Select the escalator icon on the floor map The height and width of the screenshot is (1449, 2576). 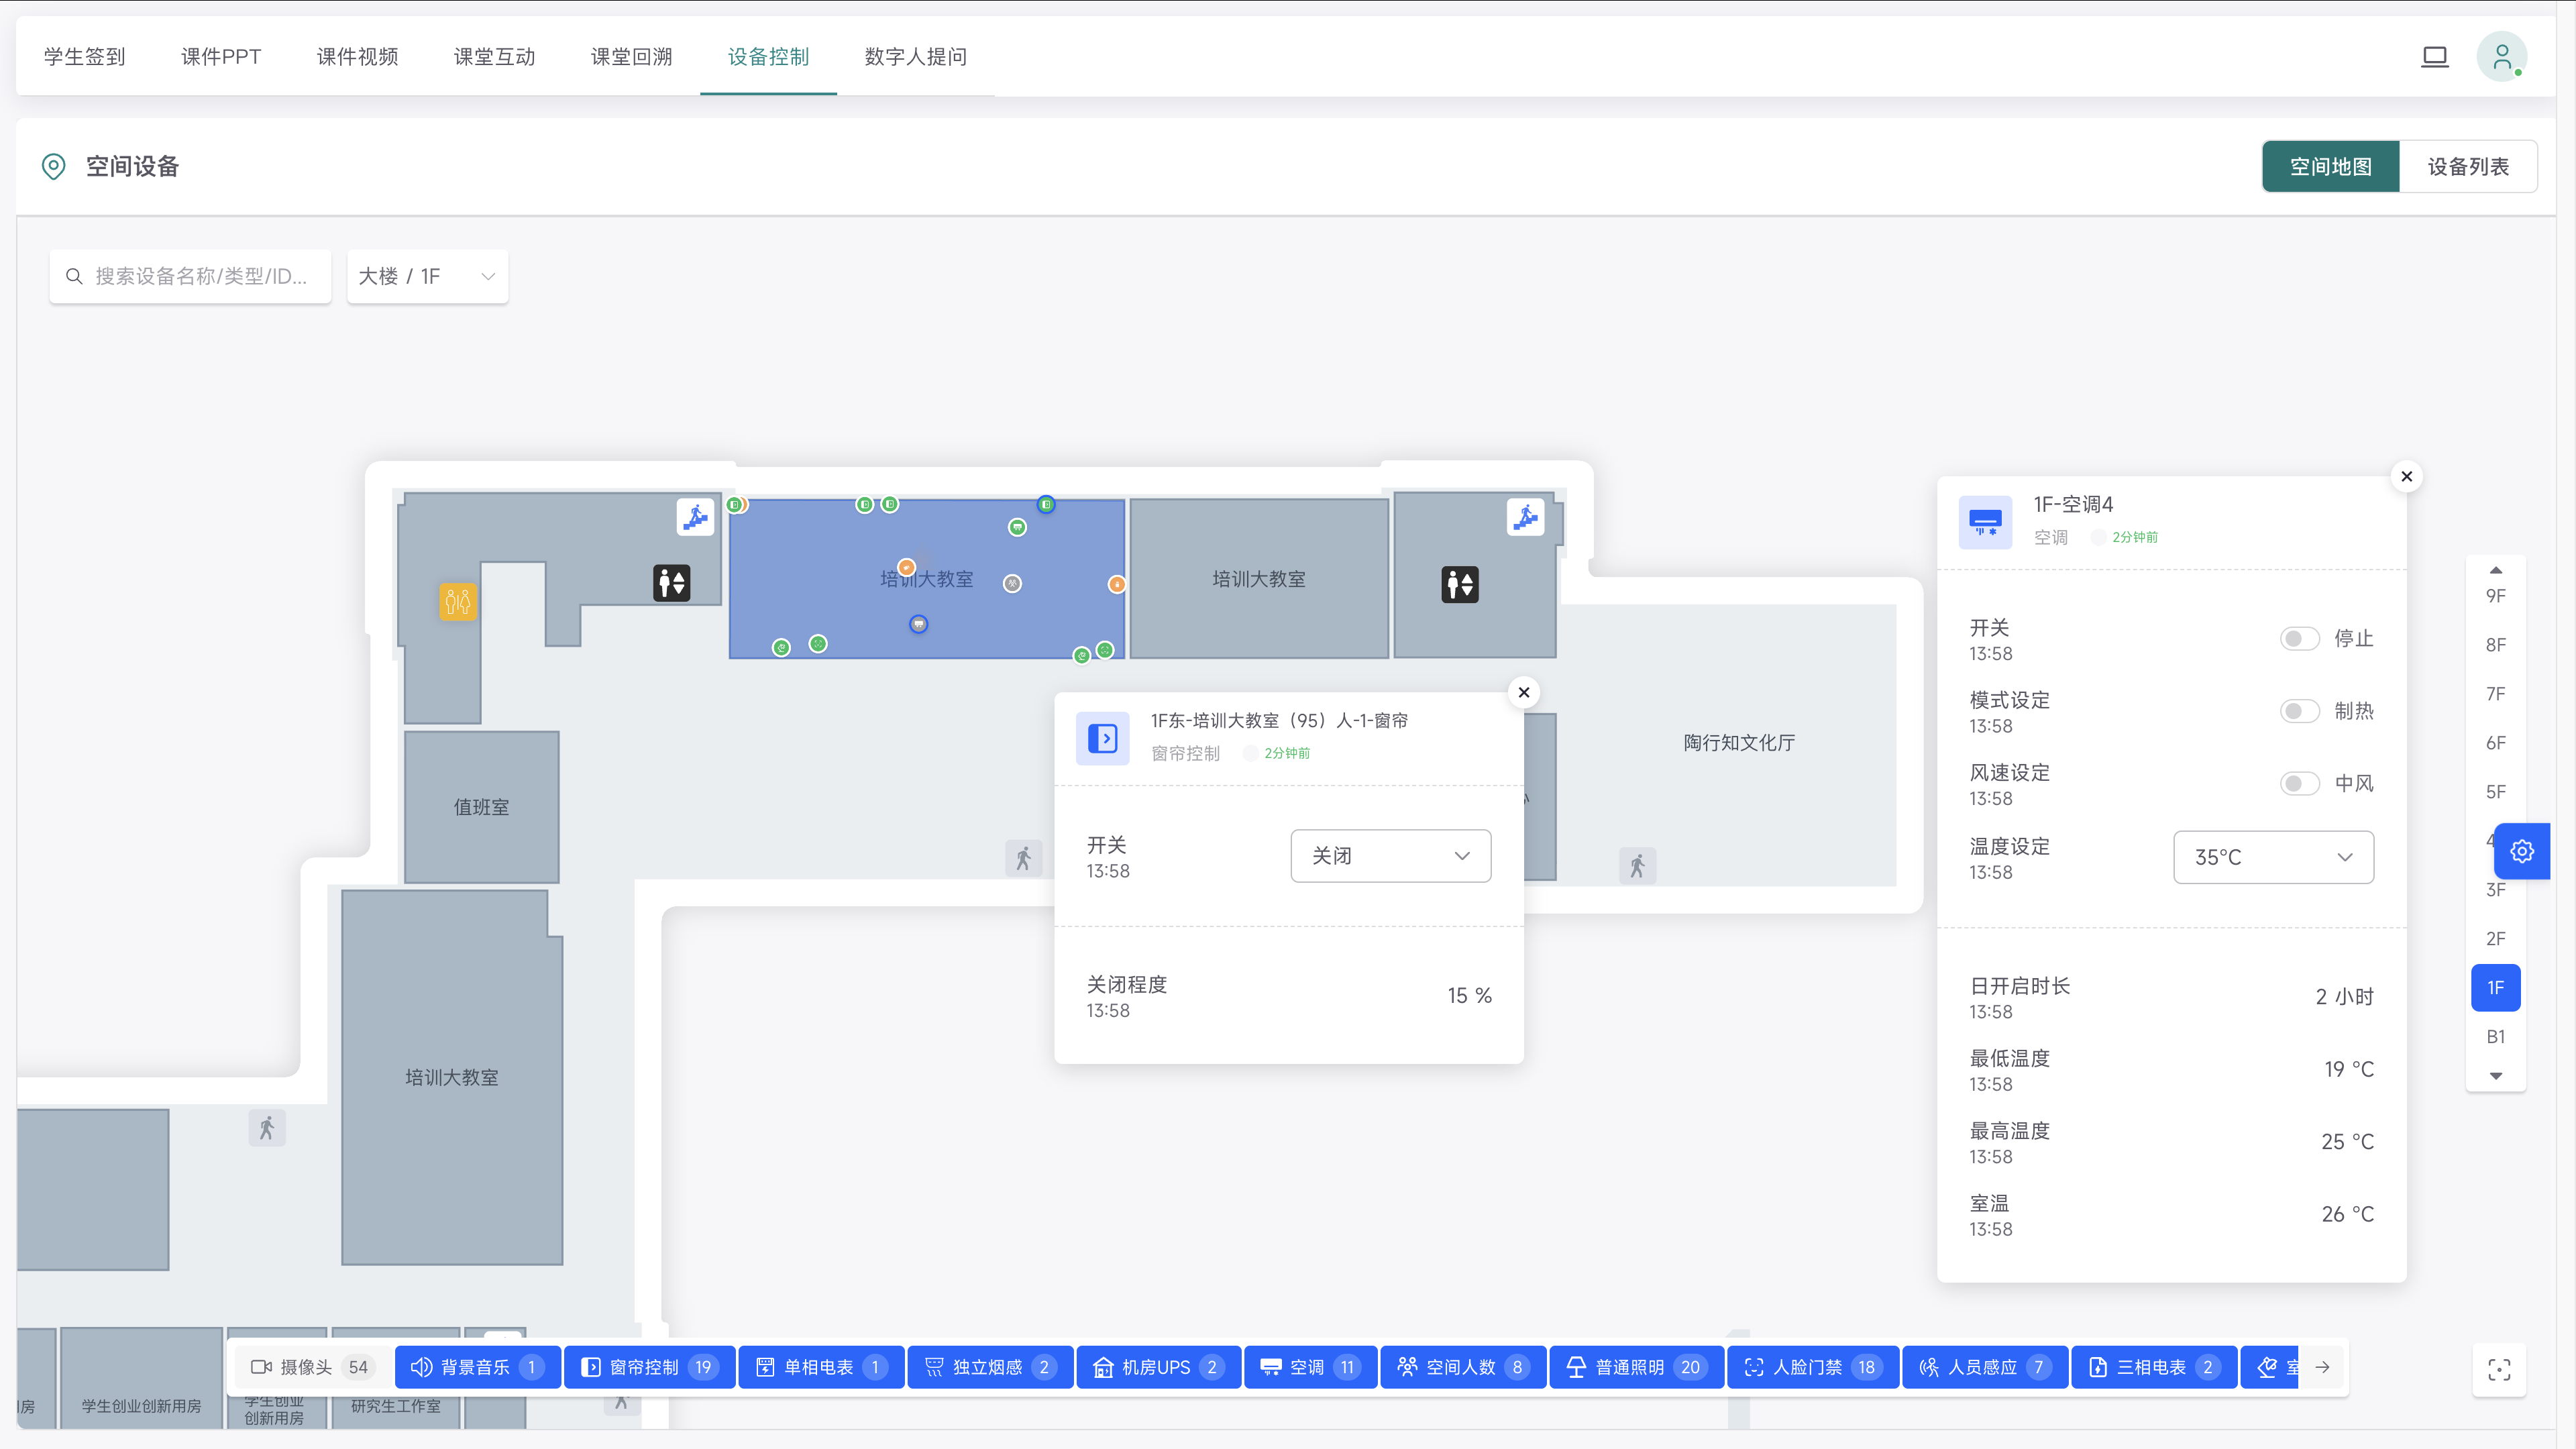click(695, 517)
